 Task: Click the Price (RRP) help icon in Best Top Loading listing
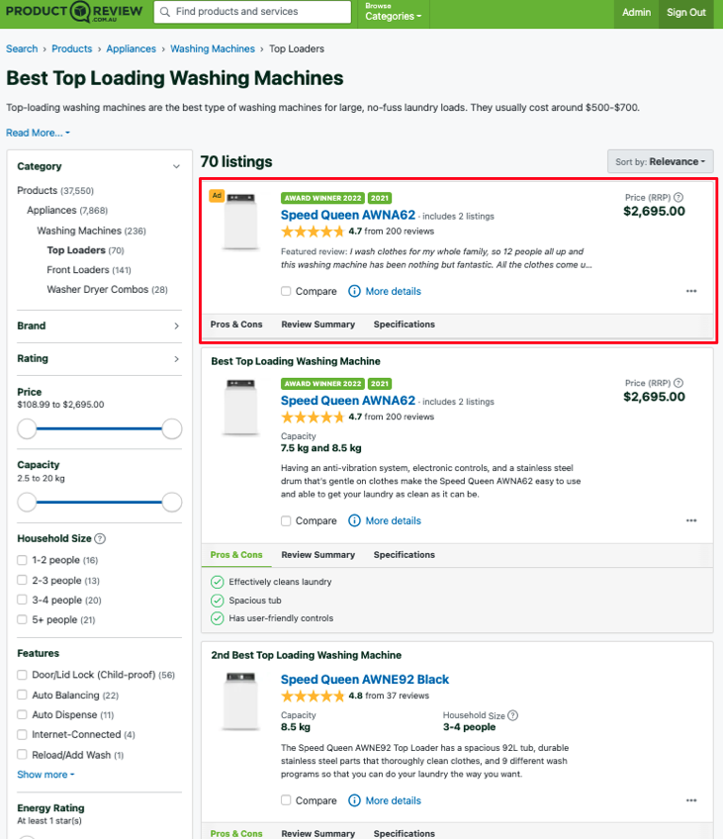(678, 383)
